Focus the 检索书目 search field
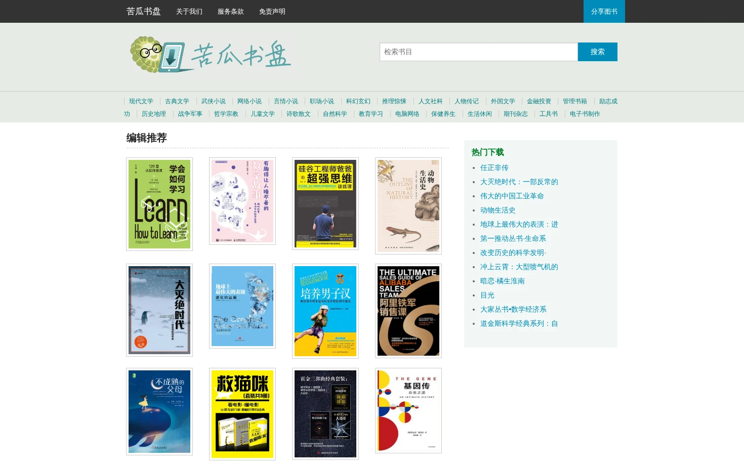744x467 pixels. pos(479,52)
